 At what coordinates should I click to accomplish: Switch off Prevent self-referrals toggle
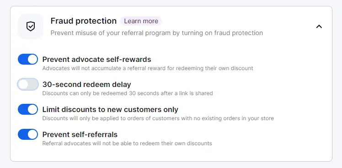[28, 134]
